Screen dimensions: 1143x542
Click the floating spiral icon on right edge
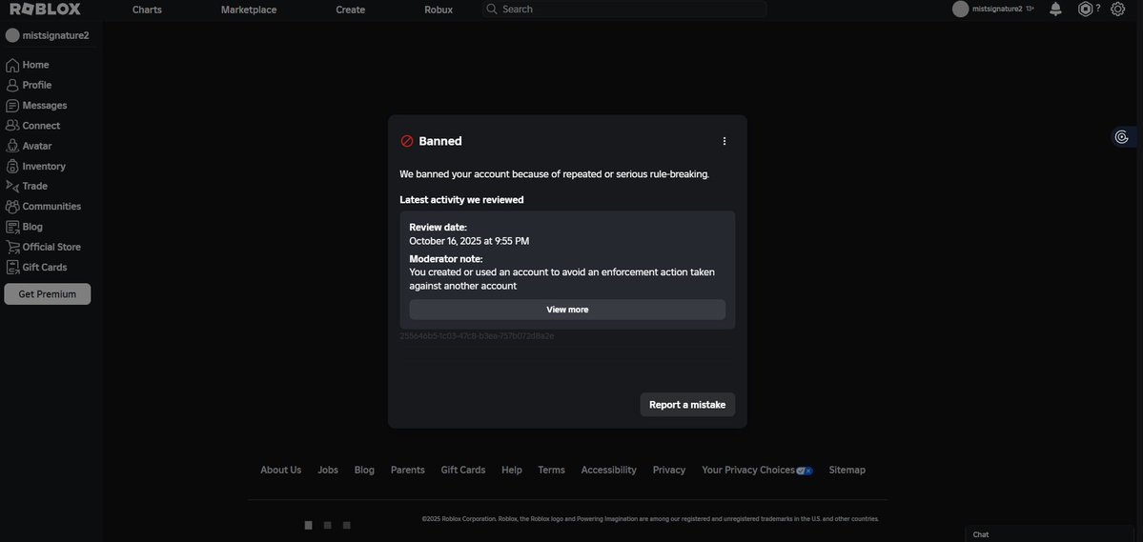[1122, 137]
